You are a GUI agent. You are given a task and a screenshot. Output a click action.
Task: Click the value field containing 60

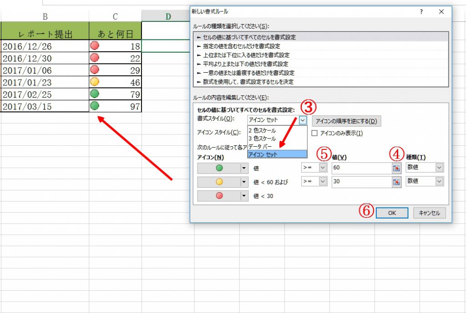360,168
